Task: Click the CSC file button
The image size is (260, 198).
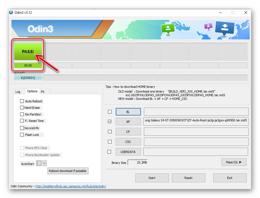Action: point(128,142)
